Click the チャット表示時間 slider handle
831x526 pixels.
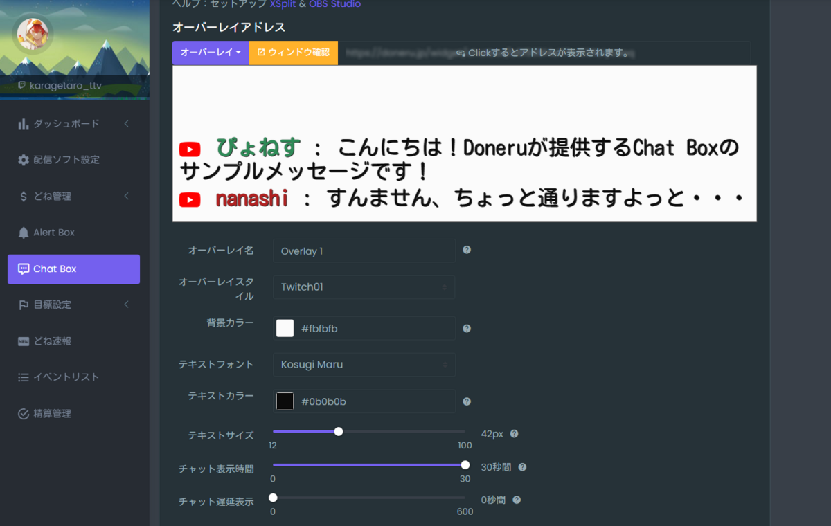(465, 464)
